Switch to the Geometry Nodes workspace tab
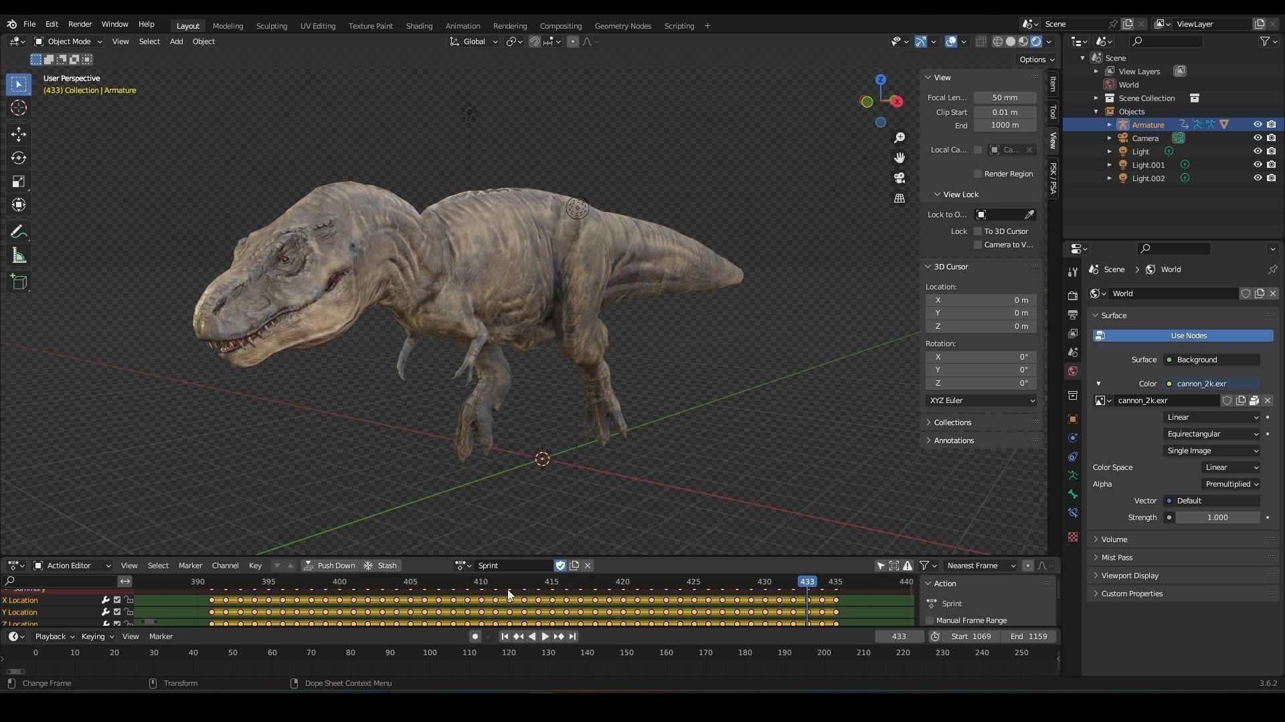The width and height of the screenshot is (1285, 722). tap(622, 26)
